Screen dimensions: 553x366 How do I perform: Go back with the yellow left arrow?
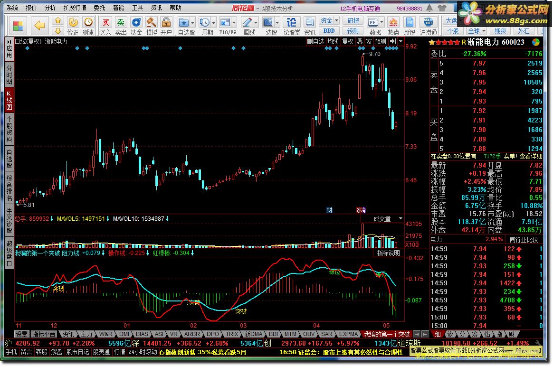point(39,26)
